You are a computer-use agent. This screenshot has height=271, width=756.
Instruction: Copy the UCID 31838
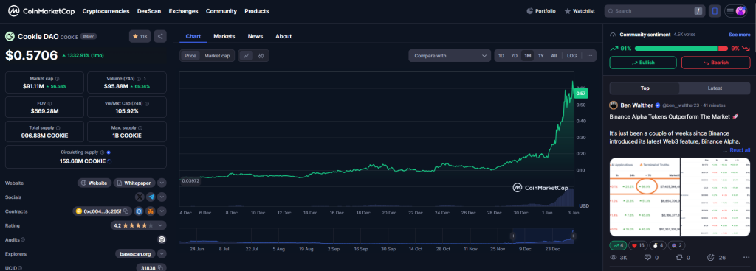160,267
